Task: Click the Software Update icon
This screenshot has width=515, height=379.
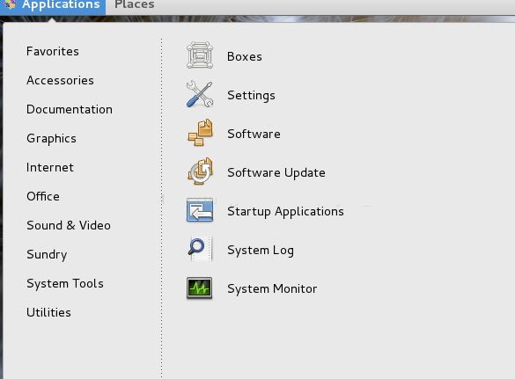Action: 200,171
